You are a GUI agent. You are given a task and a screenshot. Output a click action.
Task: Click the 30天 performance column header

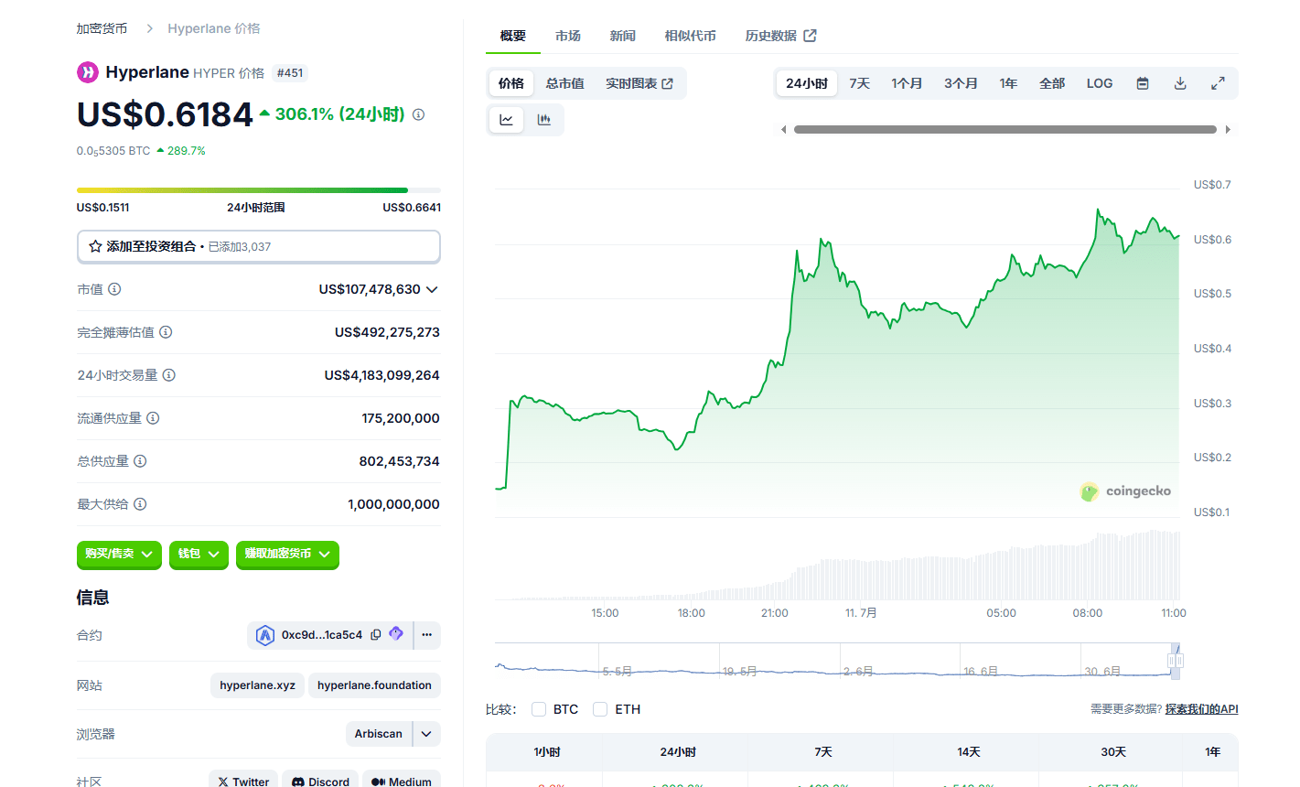point(1113,752)
